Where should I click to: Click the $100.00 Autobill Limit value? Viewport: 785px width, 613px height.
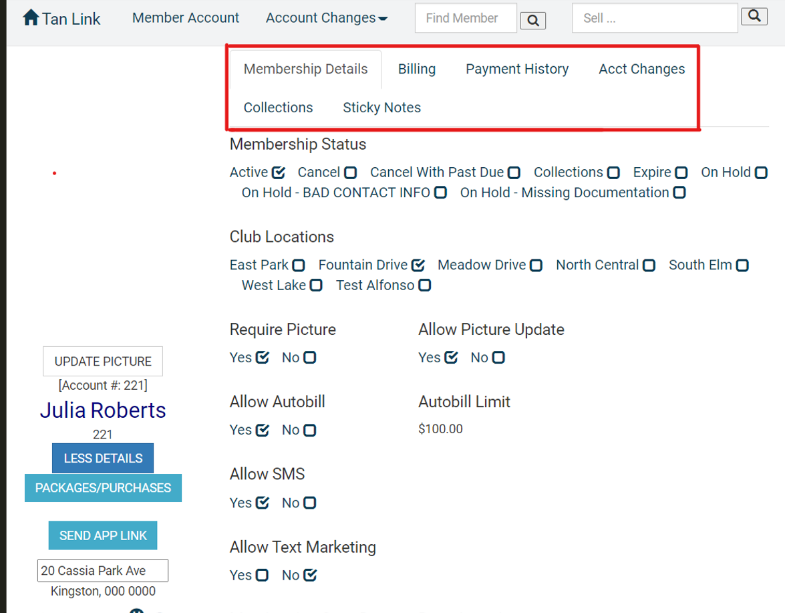click(x=440, y=428)
